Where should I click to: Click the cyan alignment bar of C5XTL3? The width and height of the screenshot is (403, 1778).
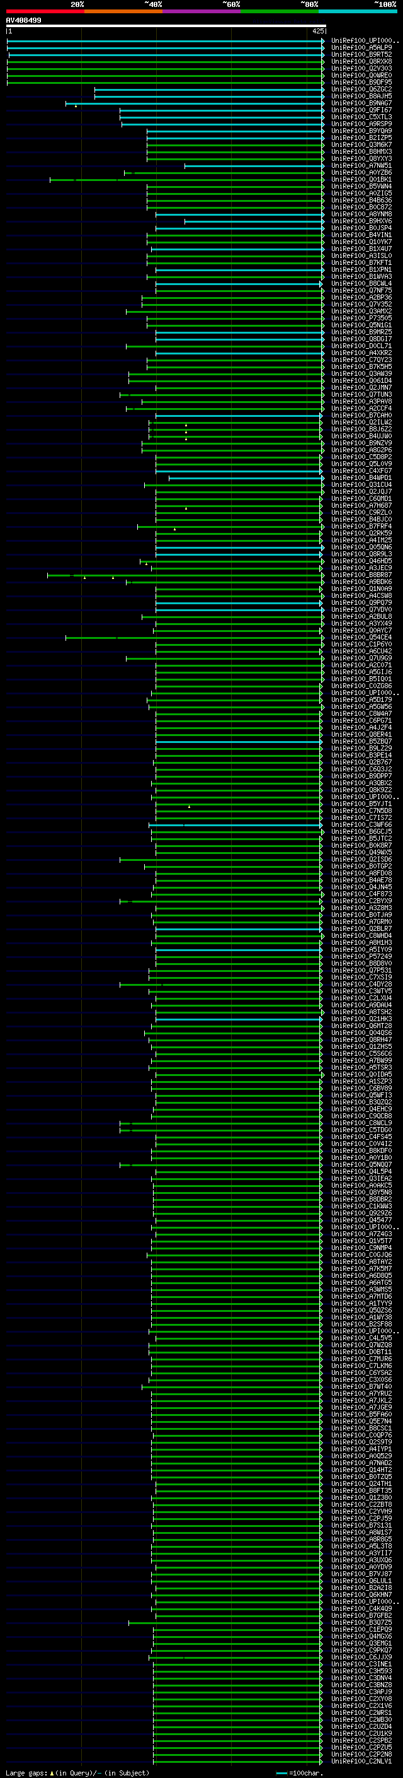tap(222, 117)
